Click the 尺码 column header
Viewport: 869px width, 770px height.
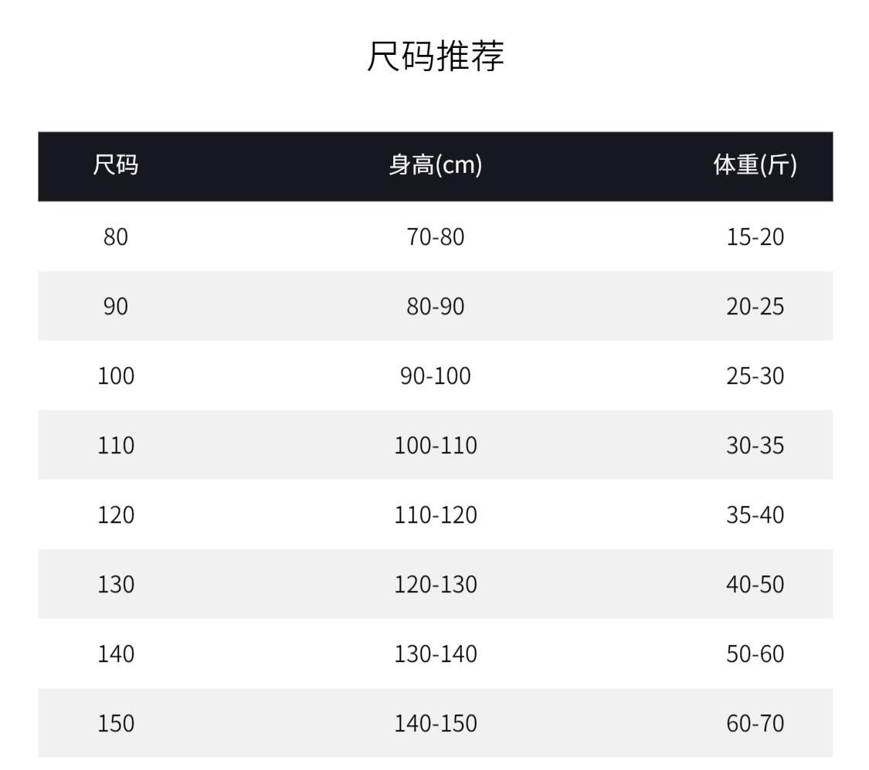[116, 166]
